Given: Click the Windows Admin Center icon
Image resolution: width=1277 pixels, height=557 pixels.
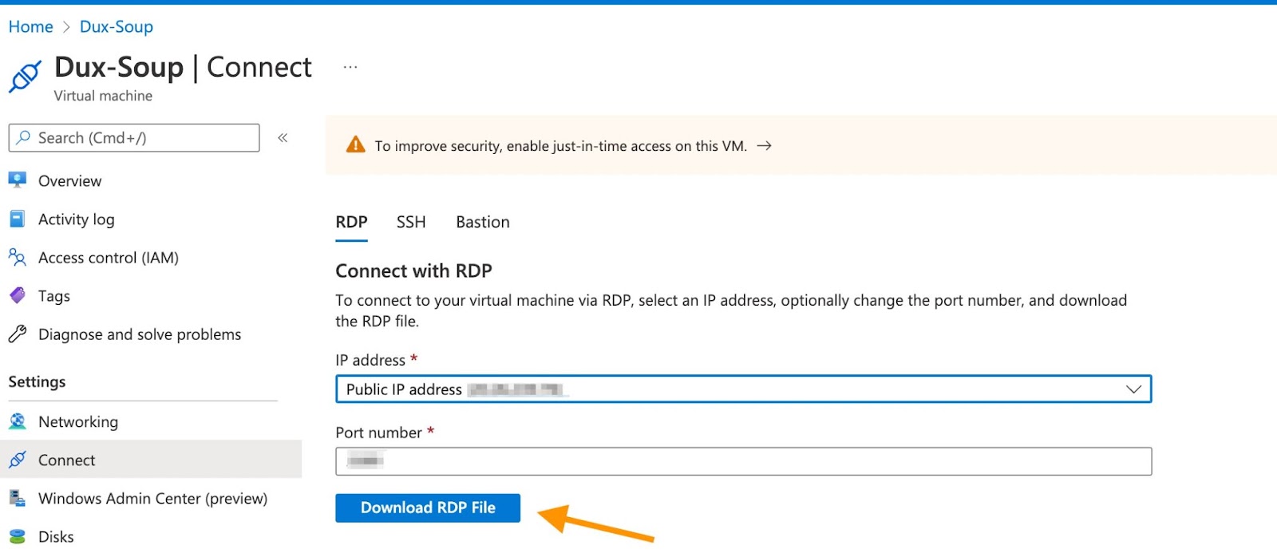Looking at the screenshot, I should point(18,498).
